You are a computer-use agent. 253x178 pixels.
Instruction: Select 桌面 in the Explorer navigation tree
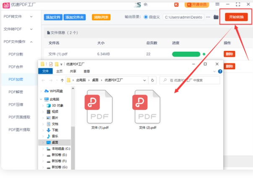[55, 142]
